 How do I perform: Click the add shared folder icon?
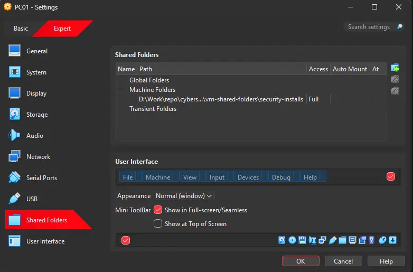[395, 68]
